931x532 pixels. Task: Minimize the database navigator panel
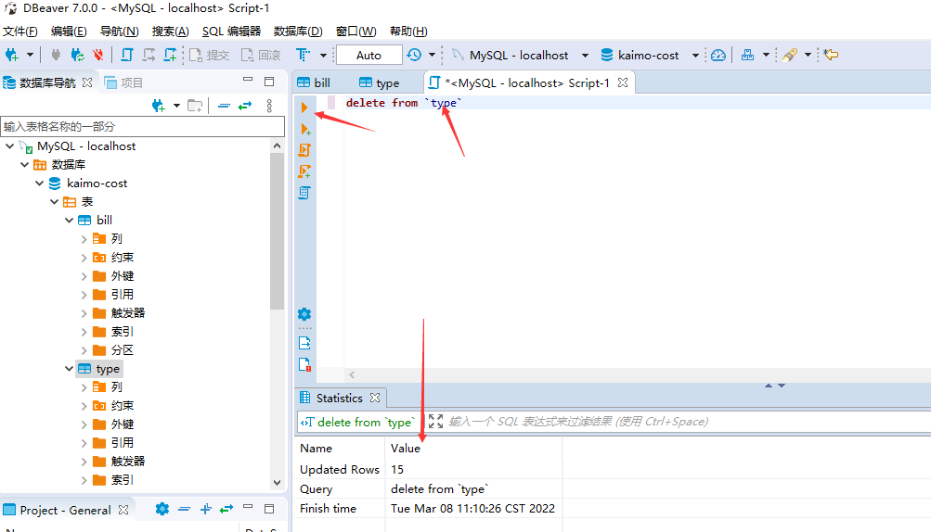pos(248,80)
